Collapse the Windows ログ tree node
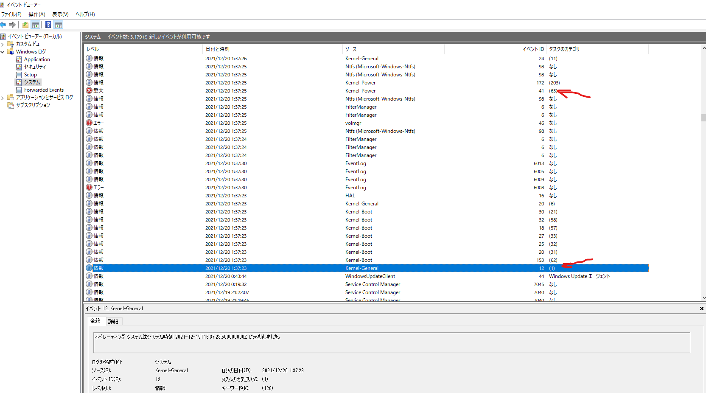The width and height of the screenshot is (706, 393). tap(3, 52)
